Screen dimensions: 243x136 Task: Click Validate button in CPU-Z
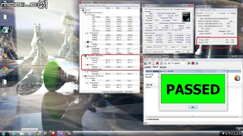(x=178, y=52)
